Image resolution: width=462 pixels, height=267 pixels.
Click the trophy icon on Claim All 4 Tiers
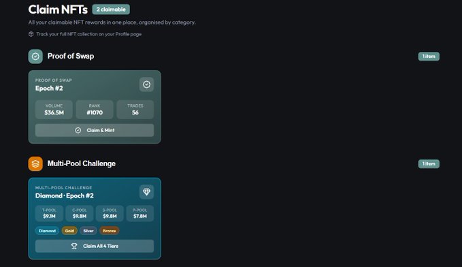coord(74,246)
